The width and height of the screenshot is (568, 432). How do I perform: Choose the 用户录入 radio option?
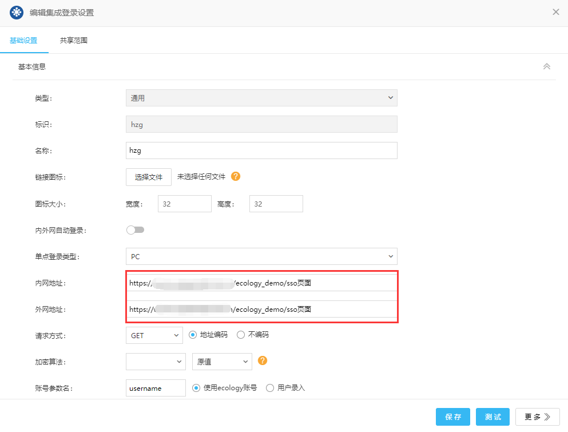(x=269, y=387)
